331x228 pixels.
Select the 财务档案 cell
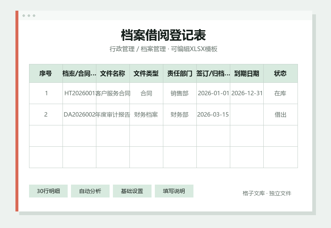[x=146, y=115]
